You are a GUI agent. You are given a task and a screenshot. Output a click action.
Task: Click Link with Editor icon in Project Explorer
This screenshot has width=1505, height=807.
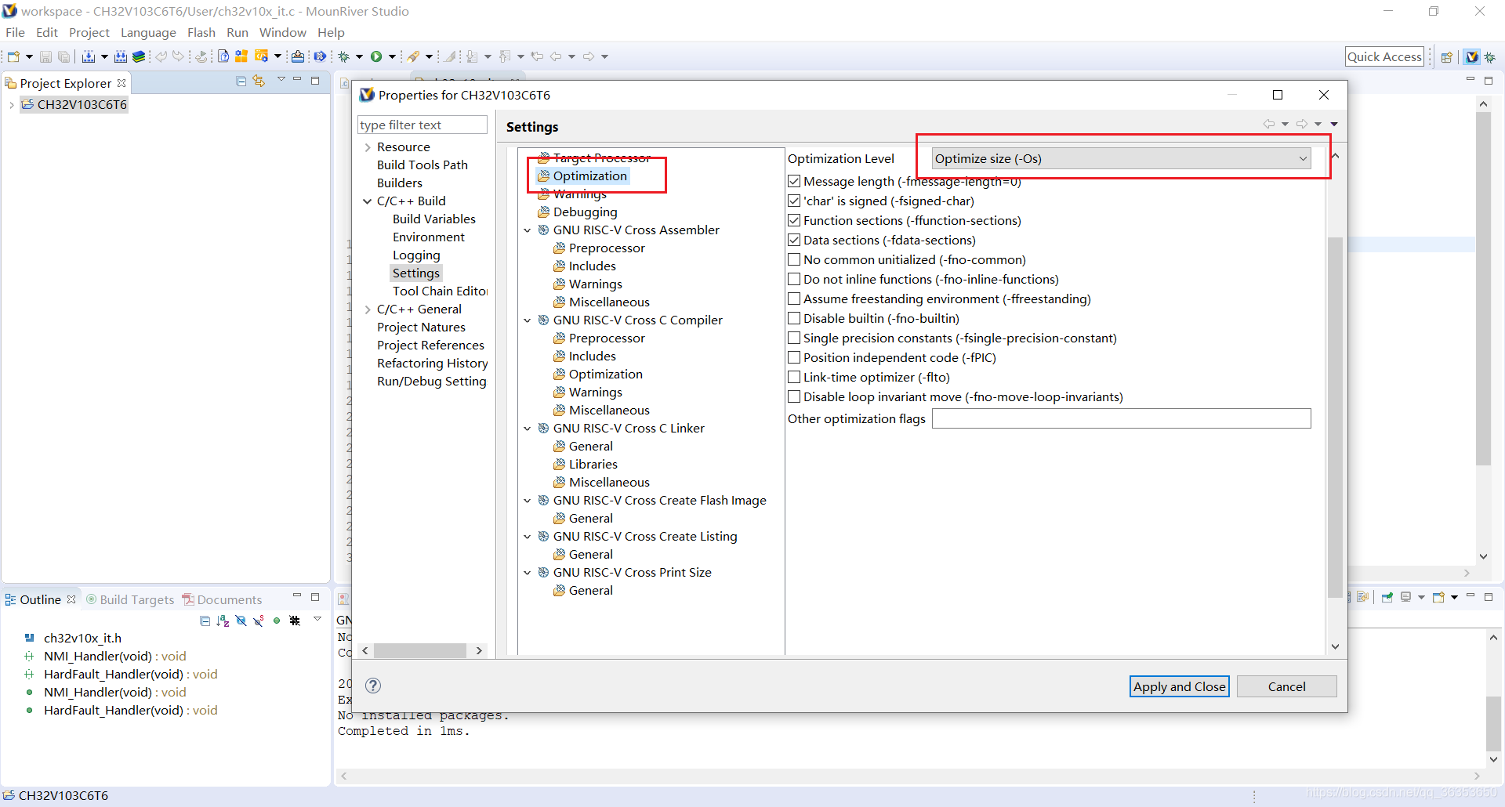[x=259, y=81]
